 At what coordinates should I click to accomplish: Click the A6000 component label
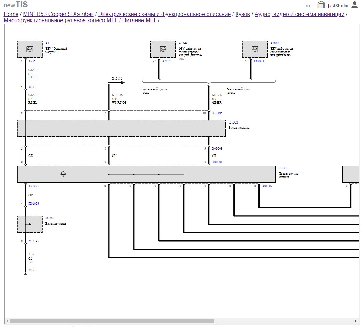pos(275,43)
